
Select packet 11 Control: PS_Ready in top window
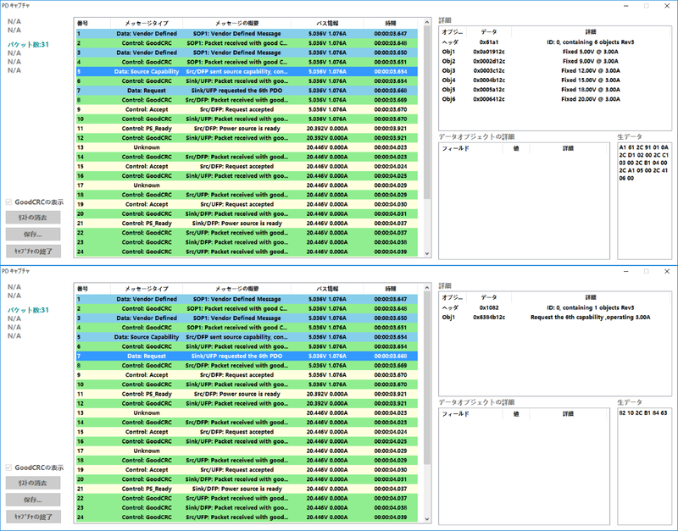[x=247, y=129]
